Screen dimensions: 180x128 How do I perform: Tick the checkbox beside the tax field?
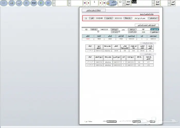point(120,32)
